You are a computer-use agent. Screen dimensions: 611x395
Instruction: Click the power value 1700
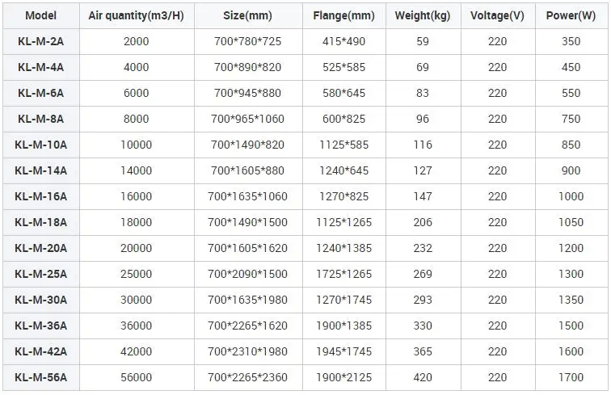(x=571, y=377)
